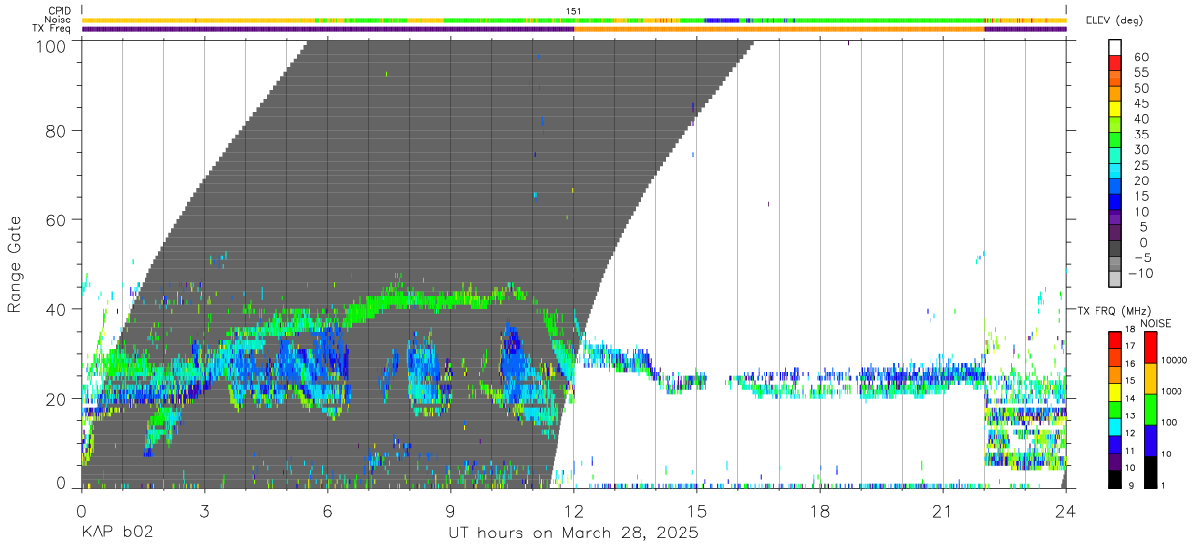Pick the black swatch in TX FRQ color bar
This screenshot has height=553, width=1199.
click(1116, 479)
